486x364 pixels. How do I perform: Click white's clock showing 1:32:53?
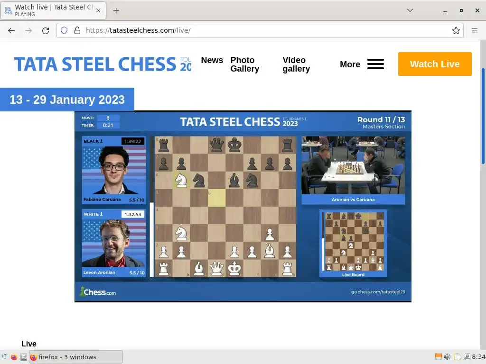click(133, 214)
